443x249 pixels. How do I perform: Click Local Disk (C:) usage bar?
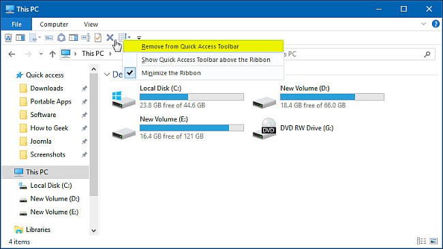click(x=192, y=97)
